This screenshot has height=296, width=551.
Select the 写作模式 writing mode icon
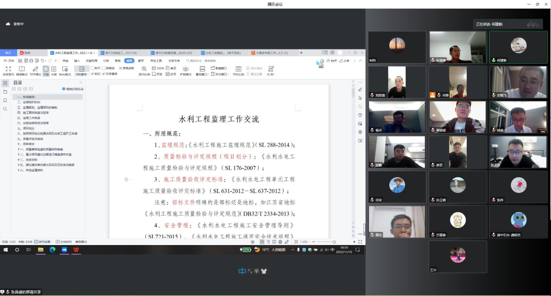[x=35, y=69]
